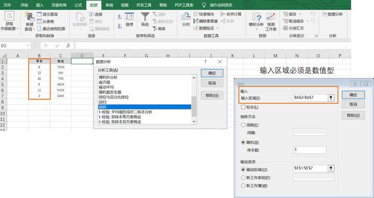This screenshot has width=374, height=198.
Task: Switch to the 开始 tab
Action: (24, 5)
